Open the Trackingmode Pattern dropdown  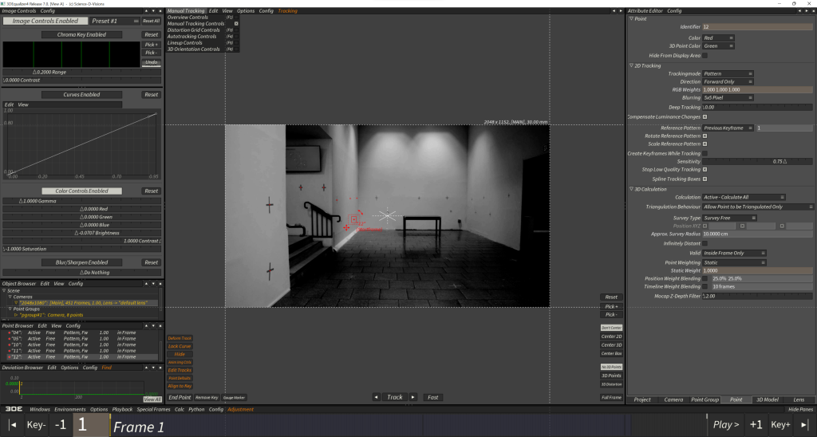pyautogui.click(x=728, y=74)
